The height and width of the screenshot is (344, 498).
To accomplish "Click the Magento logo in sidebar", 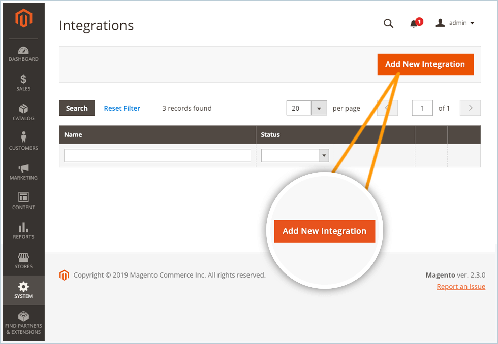I will click(23, 19).
